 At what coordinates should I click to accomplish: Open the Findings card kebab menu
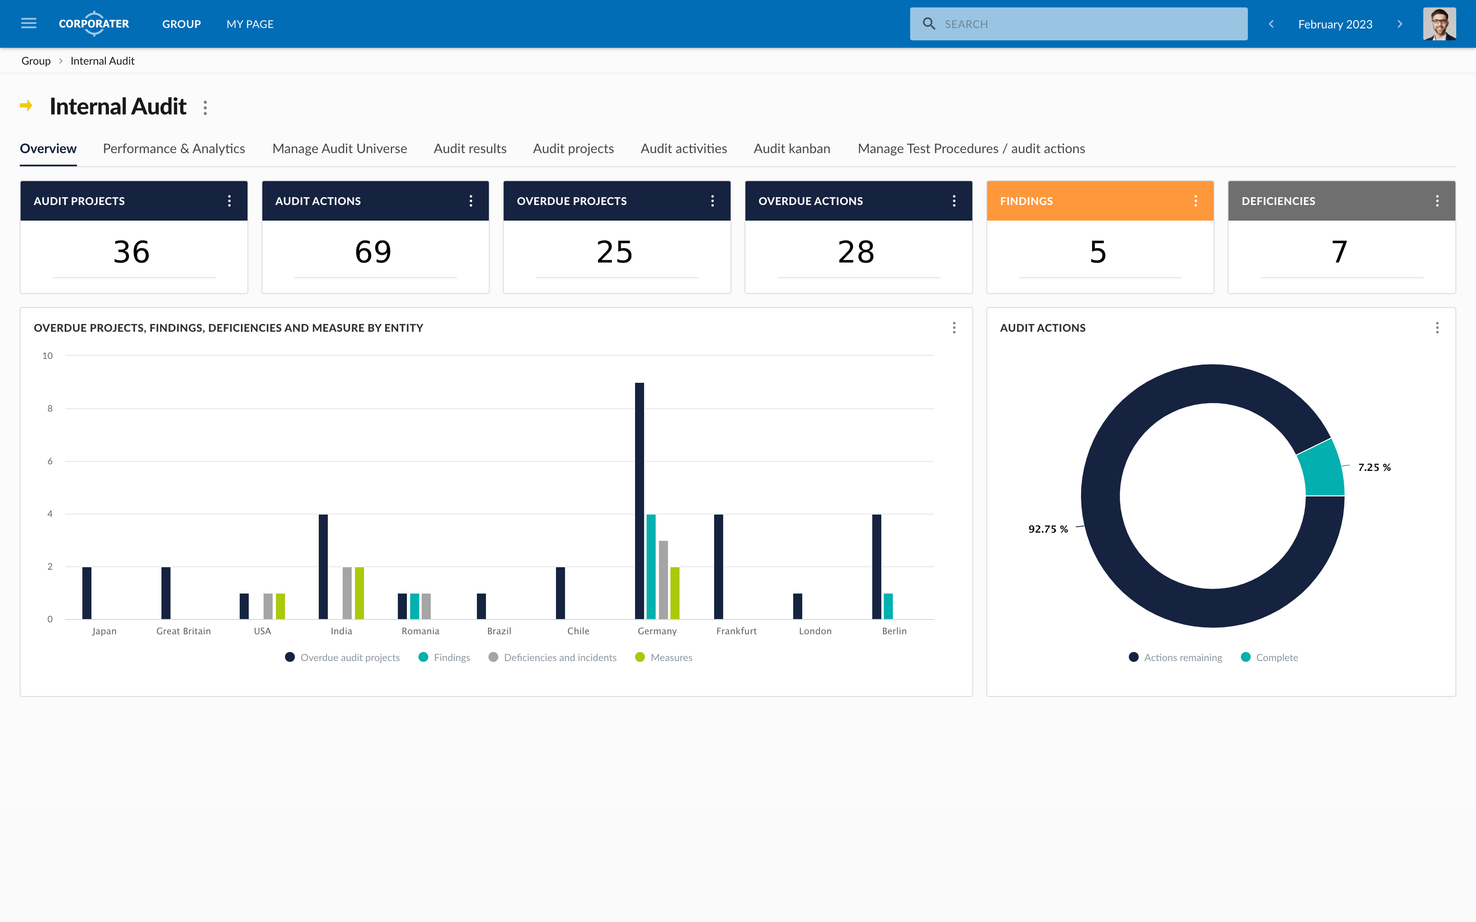tap(1195, 200)
